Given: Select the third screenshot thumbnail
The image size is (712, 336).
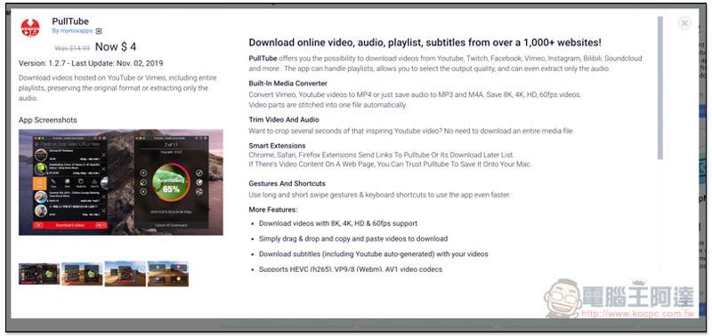Looking at the screenshot, I should pyautogui.click(x=125, y=274).
